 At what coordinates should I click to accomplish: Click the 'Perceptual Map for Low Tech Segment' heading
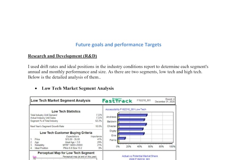66,153
